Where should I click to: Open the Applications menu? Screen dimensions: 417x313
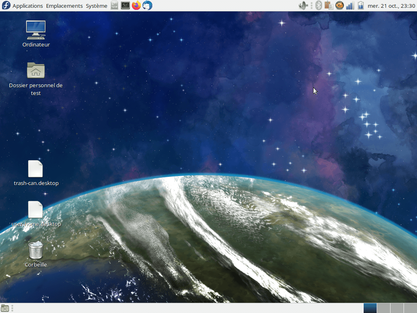[x=27, y=6]
